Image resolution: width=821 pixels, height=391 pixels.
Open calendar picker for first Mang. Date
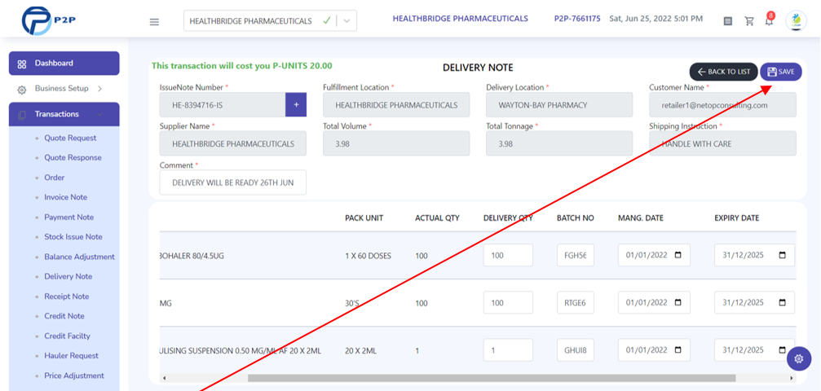(x=678, y=256)
